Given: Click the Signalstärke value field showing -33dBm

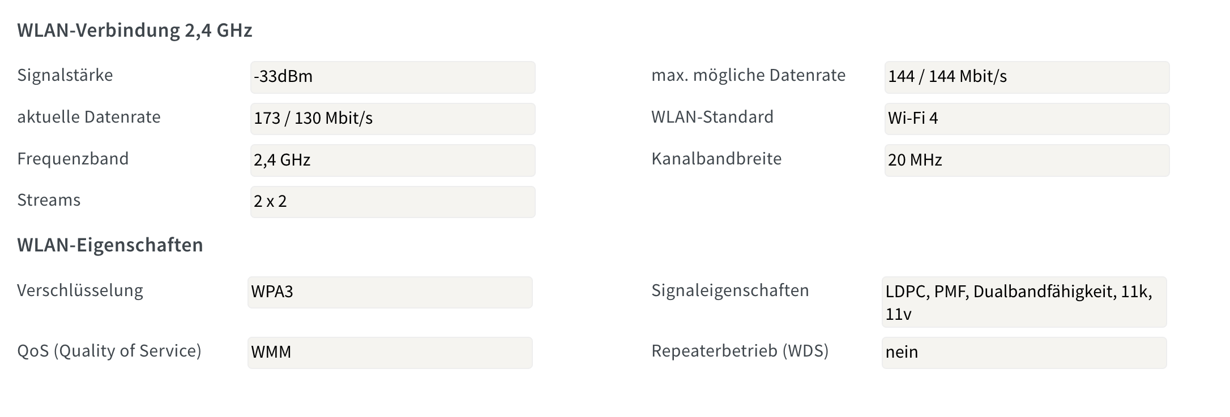Looking at the screenshot, I should (392, 77).
